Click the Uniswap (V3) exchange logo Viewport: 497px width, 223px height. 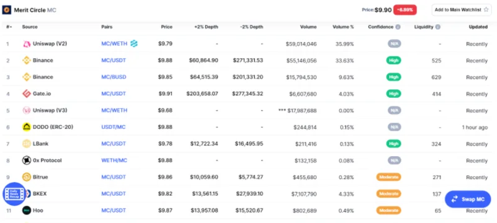[27, 110]
